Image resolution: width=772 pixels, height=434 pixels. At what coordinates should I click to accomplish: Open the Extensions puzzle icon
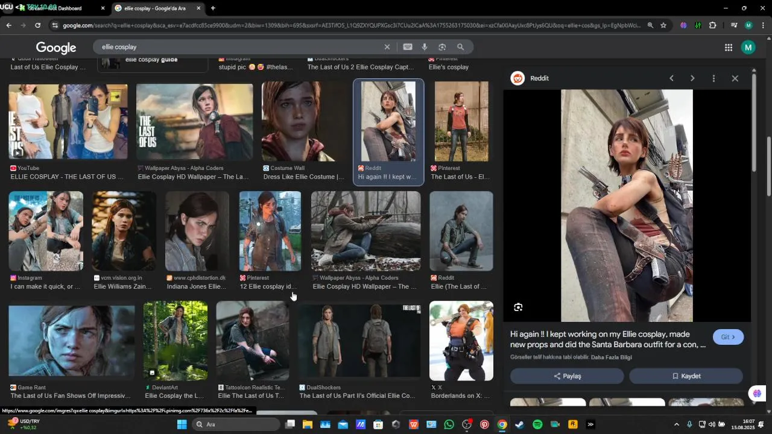(713, 25)
